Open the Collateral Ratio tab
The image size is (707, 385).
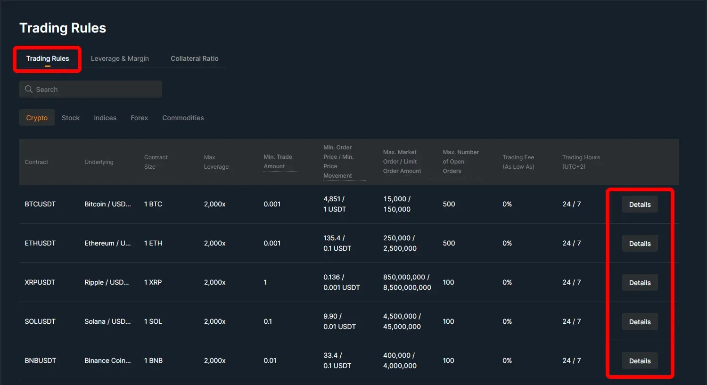(195, 58)
